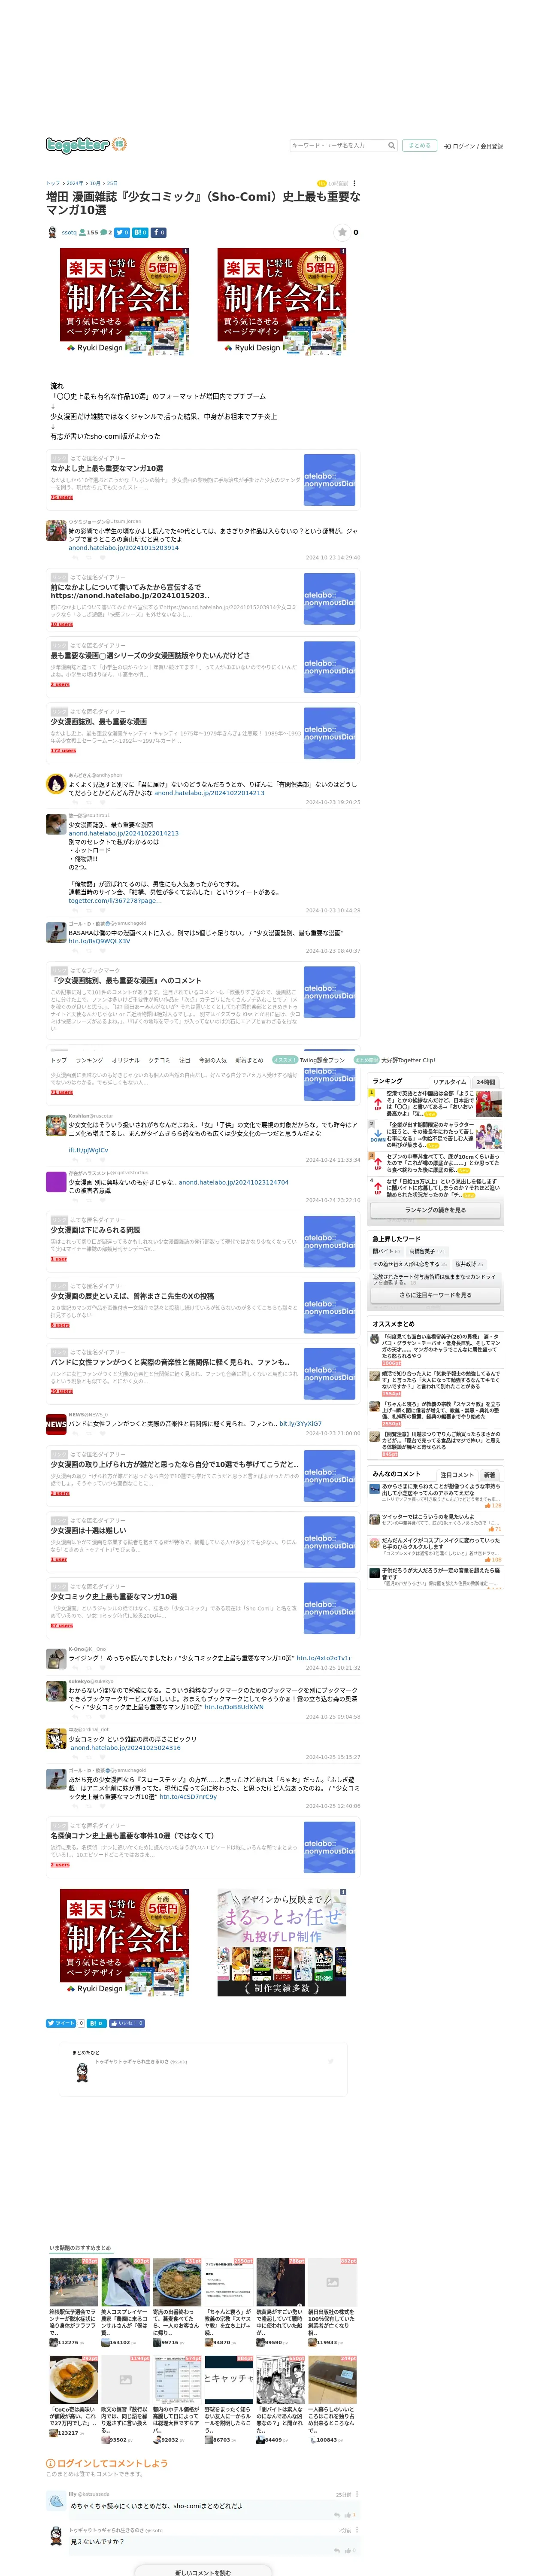
Task: Select the 注目 tab
Action: click(184, 1060)
